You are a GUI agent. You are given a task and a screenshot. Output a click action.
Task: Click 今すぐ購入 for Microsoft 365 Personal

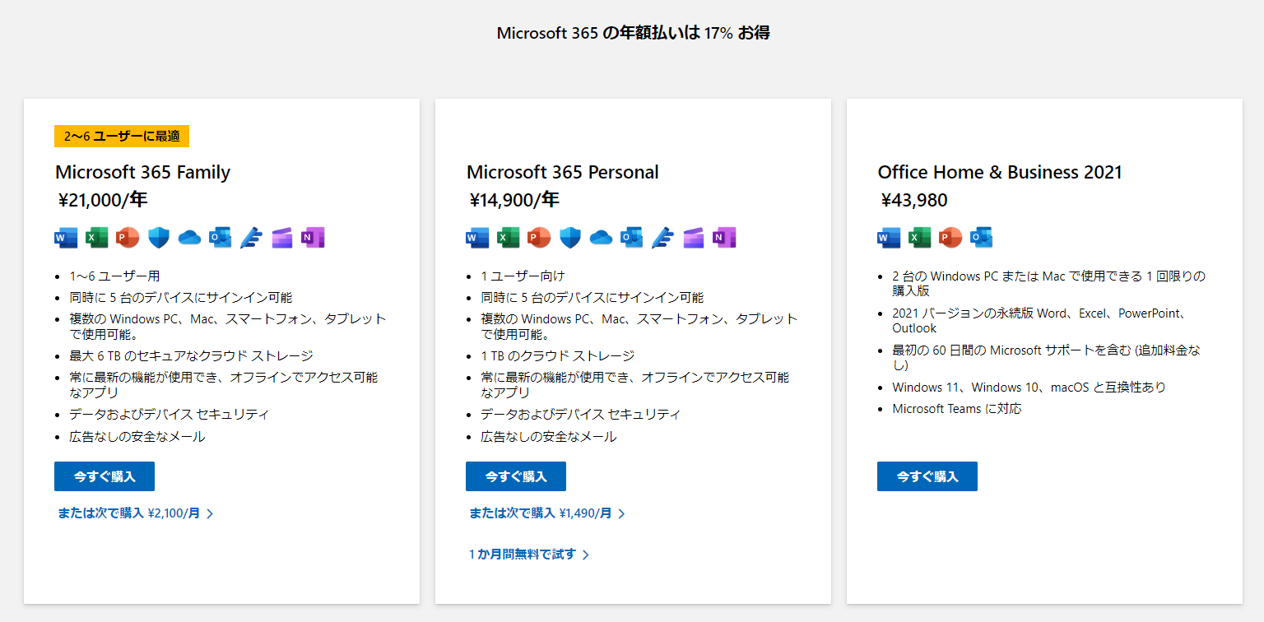click(x=516, y=476)
